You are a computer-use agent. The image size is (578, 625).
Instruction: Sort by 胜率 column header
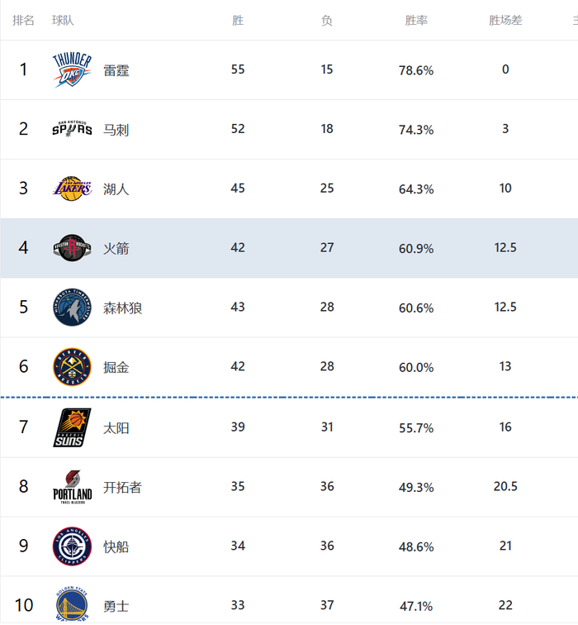pyautogui.click(x=416, y=21)
